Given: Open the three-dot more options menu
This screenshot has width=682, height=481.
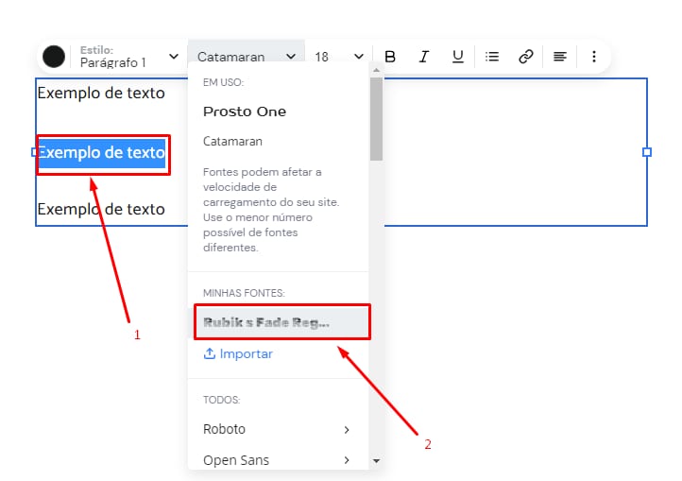Looking at the screenshot, I should pyautogui.click(x=594, y=57).
